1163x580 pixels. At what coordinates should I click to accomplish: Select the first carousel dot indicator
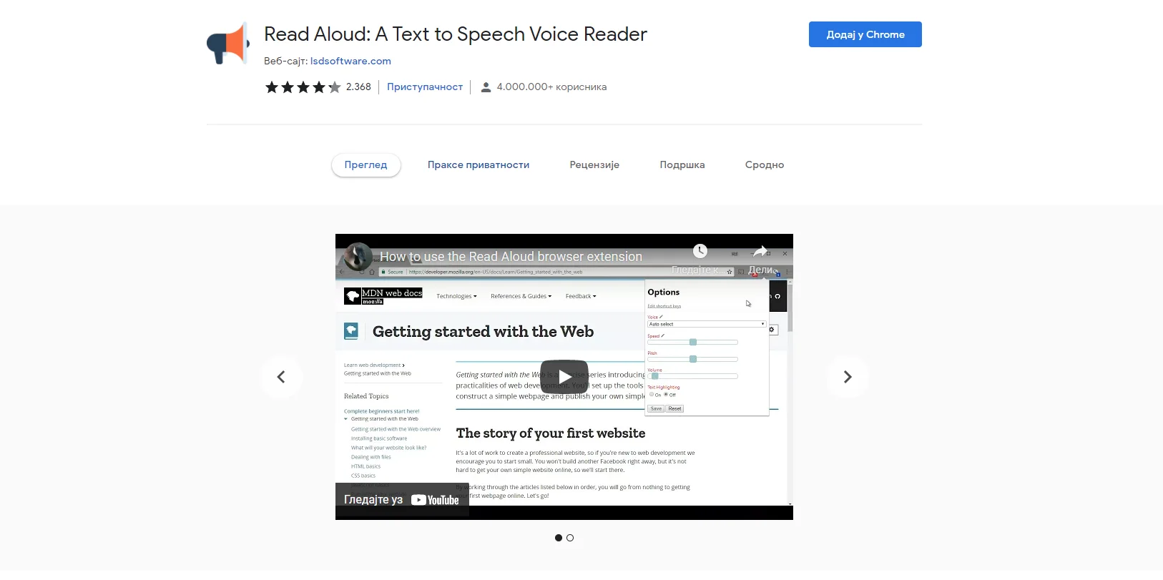coord(559,538)
